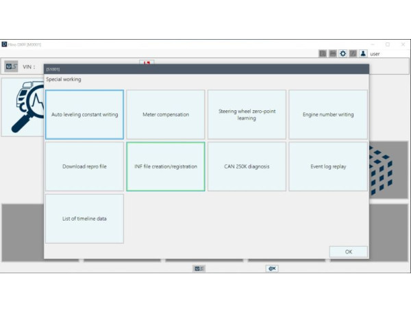Open Meter compensation tile

point(166,114)
